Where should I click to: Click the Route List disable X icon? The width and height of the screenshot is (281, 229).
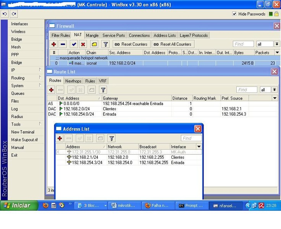point(81,90)
